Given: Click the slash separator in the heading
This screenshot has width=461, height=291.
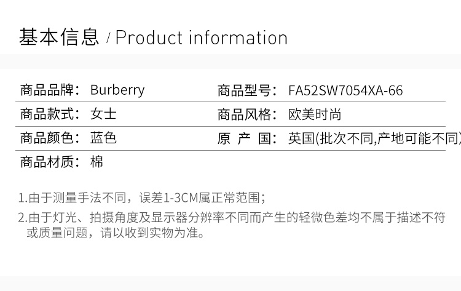Looking at the screenshot, I should (108, 38).
